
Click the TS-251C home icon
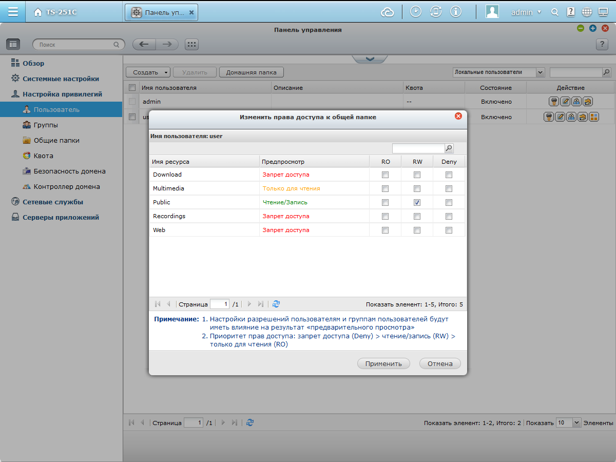(x=38, y=12)
